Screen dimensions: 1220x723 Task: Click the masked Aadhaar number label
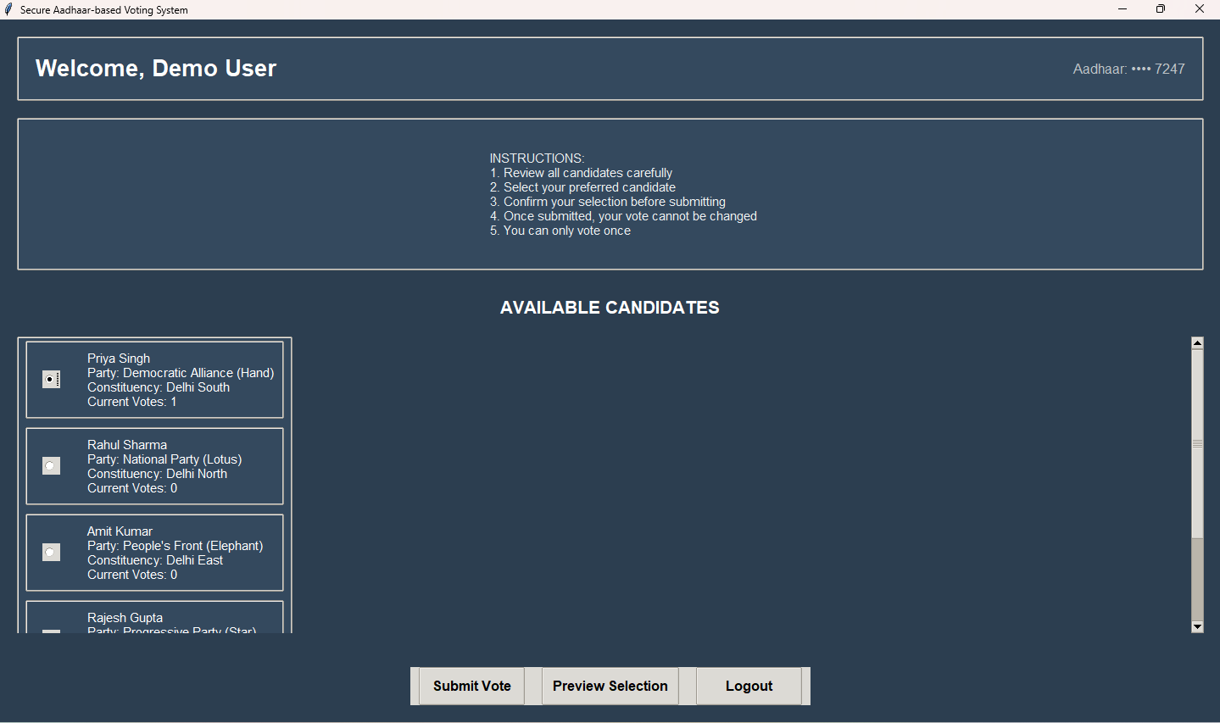coord(1128,70)
